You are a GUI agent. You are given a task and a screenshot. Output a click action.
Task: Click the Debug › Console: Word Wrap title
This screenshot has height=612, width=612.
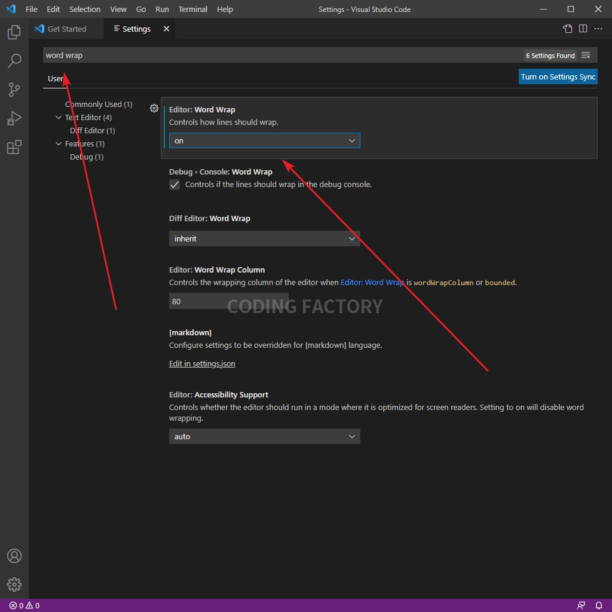pos(221,172)
